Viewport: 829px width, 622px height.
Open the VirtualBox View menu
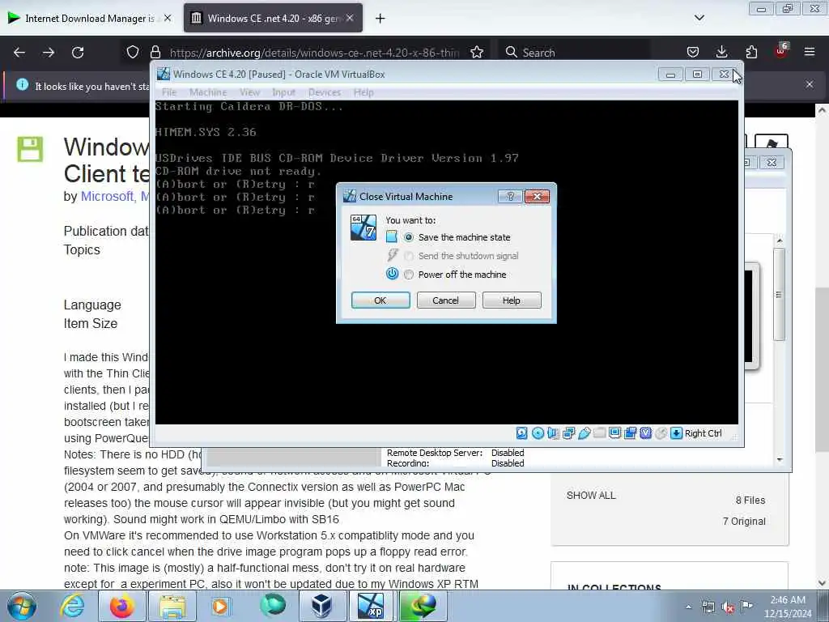coord(249,92)
